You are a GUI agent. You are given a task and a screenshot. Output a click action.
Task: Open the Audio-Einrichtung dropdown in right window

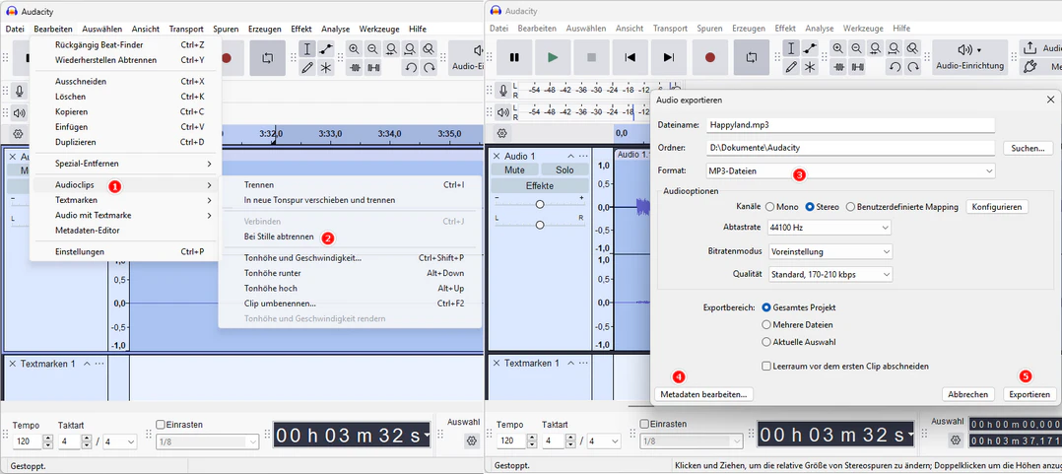[x=969, y=57]
